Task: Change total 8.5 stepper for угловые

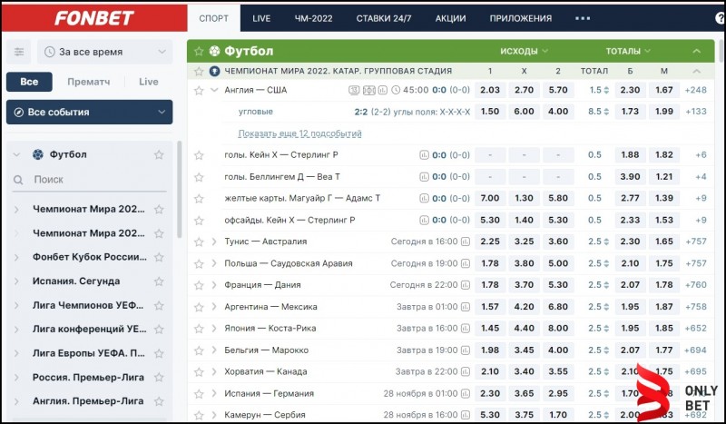Action: (x=606, y=112)
